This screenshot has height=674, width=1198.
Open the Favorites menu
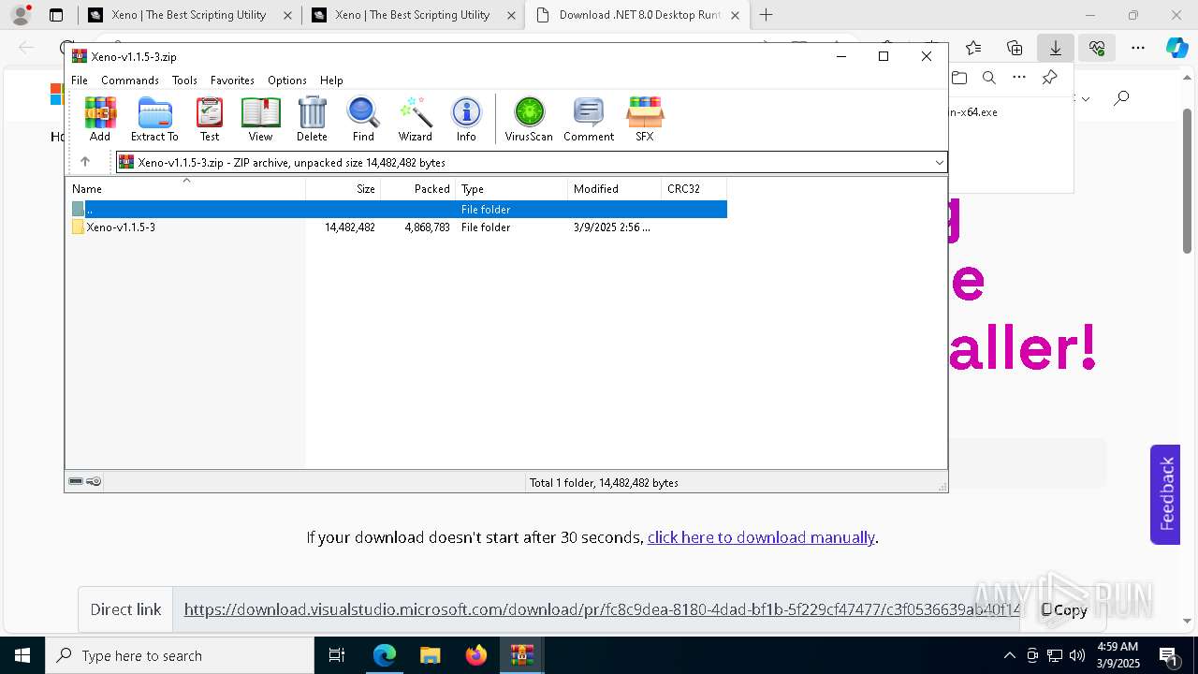pos(232,81)
